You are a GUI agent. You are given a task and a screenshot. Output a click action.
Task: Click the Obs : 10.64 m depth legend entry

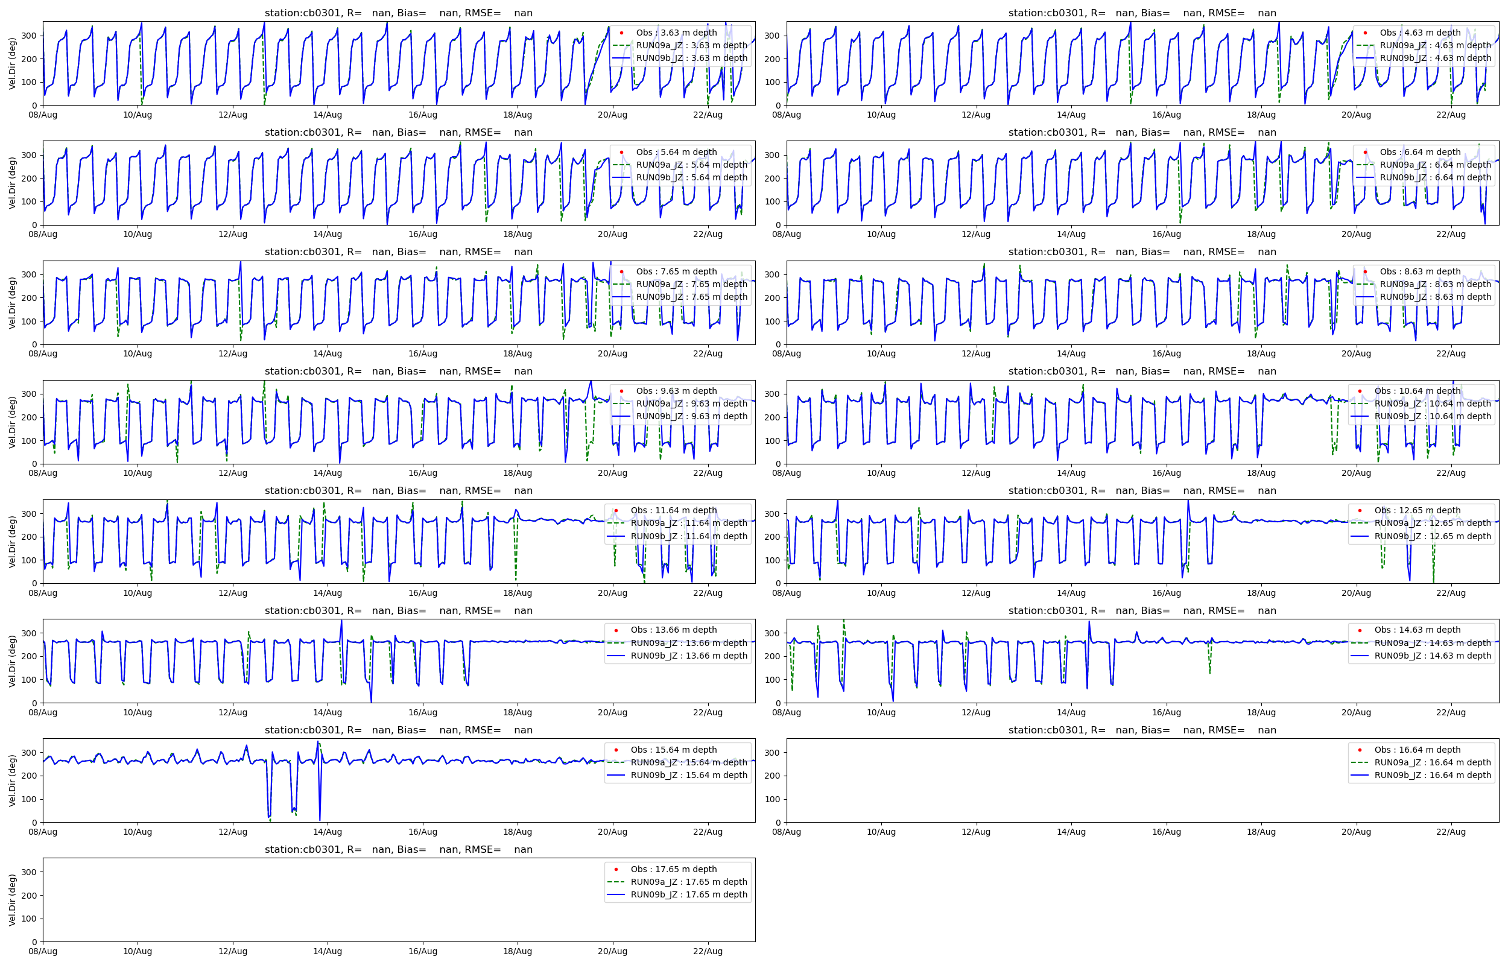1416,390
